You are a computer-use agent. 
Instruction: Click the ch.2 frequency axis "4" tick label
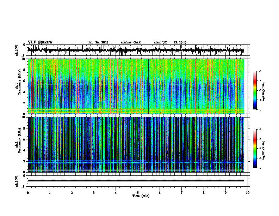[25, 150]
